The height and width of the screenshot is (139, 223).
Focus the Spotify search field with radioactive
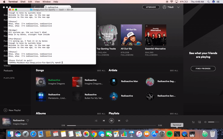click(57, 7)
